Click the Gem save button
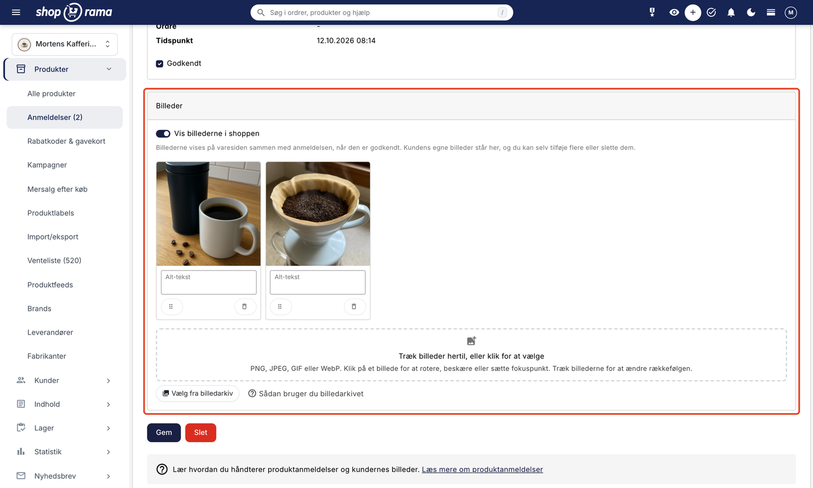 (164, 432)
